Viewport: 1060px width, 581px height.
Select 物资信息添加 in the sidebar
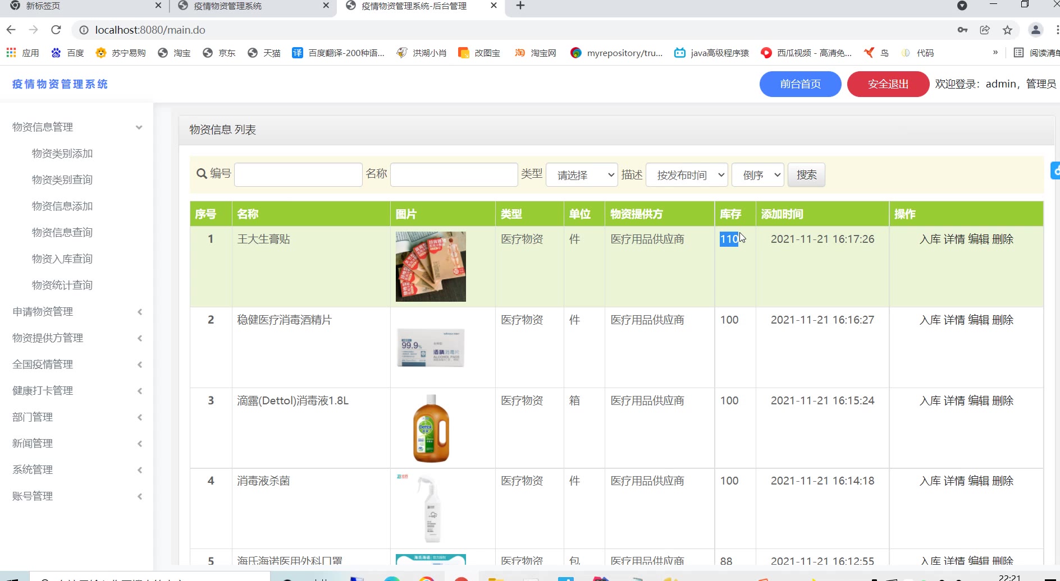(x=62, y=206)
